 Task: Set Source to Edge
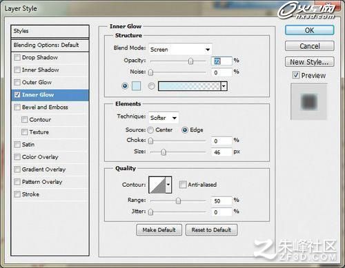coord(185,130)
